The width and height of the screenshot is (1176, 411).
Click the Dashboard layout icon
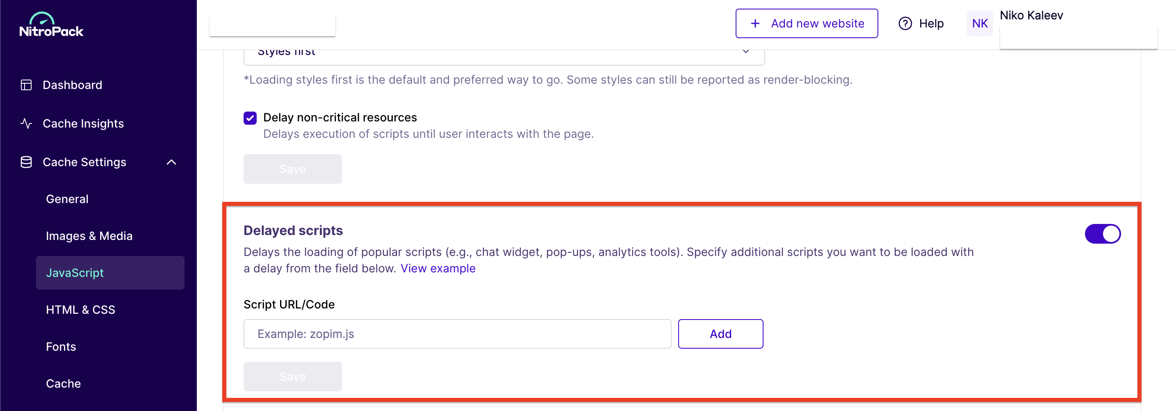26,85
